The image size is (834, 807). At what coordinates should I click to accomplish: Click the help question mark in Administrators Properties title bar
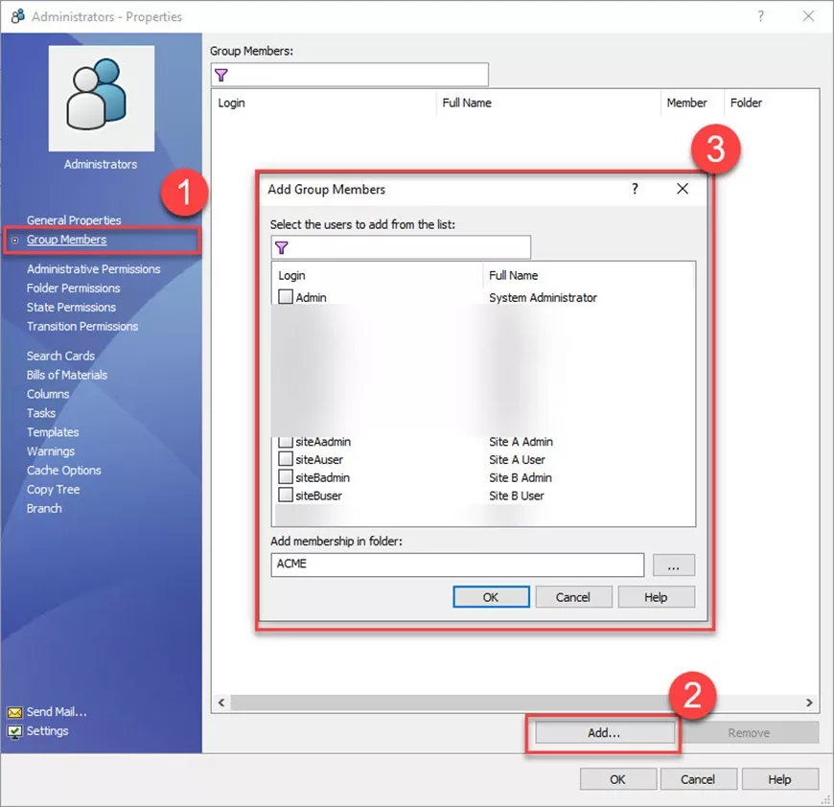760,16
